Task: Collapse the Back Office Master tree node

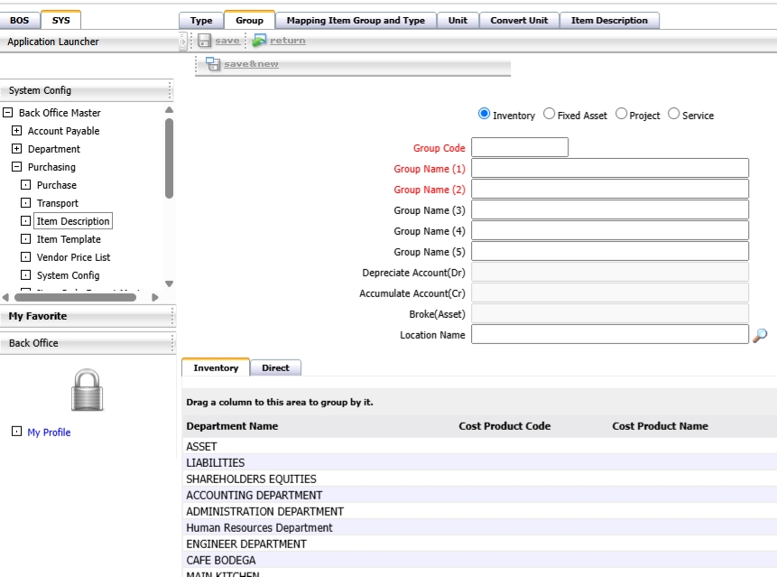Action: [7, 113]
